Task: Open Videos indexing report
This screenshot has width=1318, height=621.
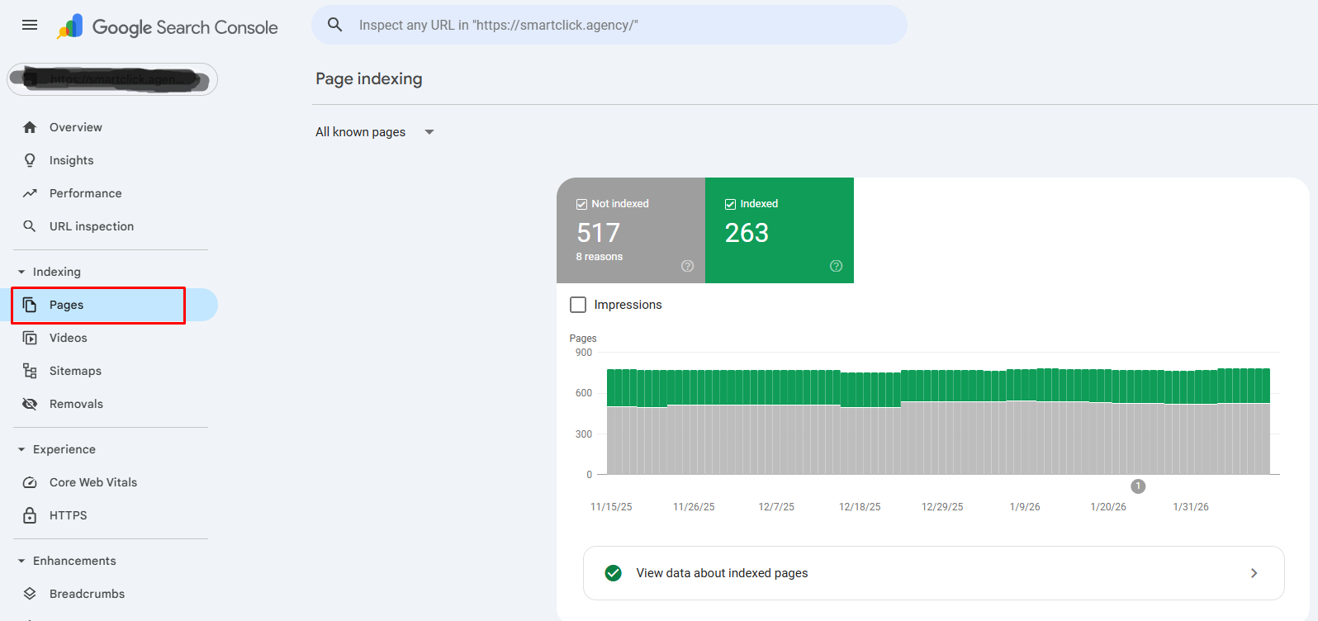Action: coord(69,338)
